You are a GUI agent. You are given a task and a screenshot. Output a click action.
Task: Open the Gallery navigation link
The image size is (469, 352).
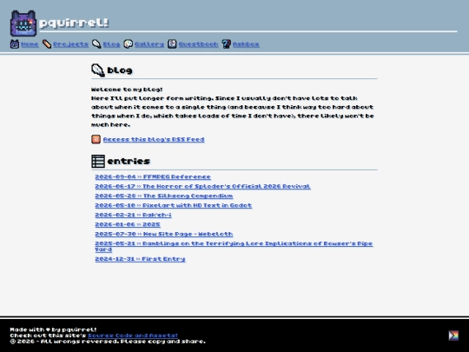point(149,44)
